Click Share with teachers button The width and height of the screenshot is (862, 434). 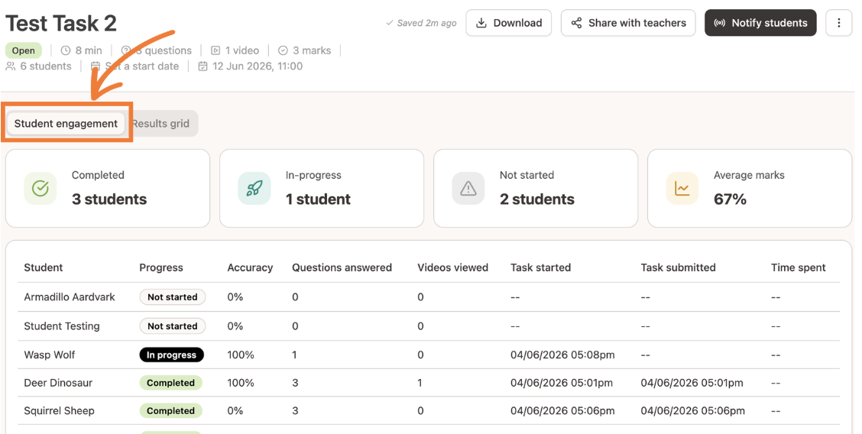tap(628, 23)
